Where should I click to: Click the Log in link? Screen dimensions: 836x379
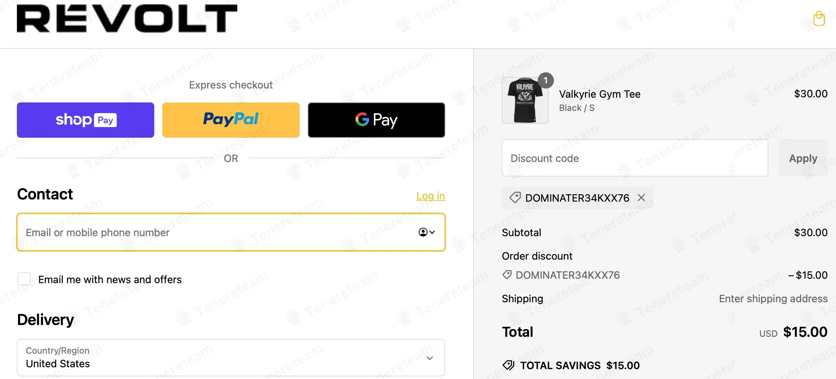point(430,196)
